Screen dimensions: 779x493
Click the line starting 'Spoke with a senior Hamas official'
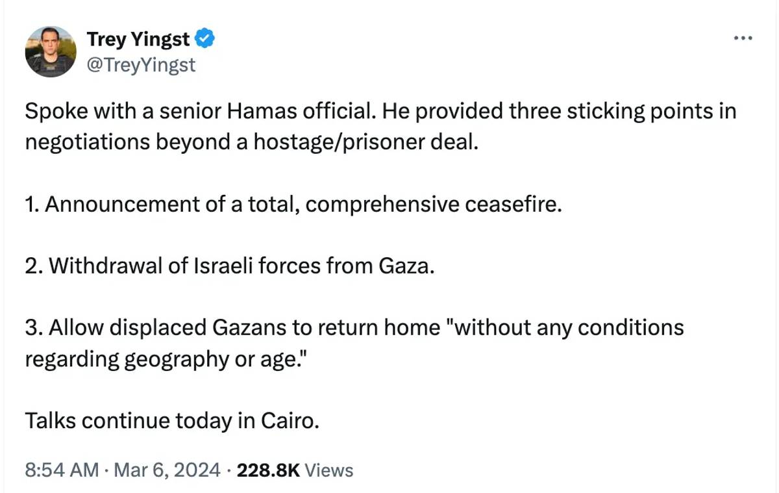point(380,111)
